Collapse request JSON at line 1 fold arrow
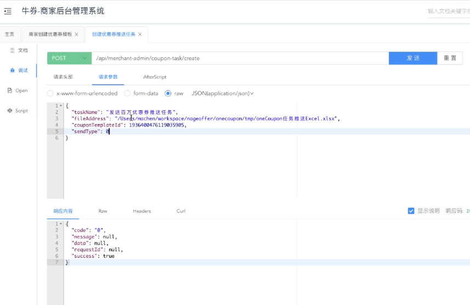The image size is (470, 305). 61,106
